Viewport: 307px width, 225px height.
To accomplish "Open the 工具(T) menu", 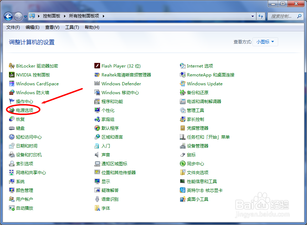I will 72,27.
